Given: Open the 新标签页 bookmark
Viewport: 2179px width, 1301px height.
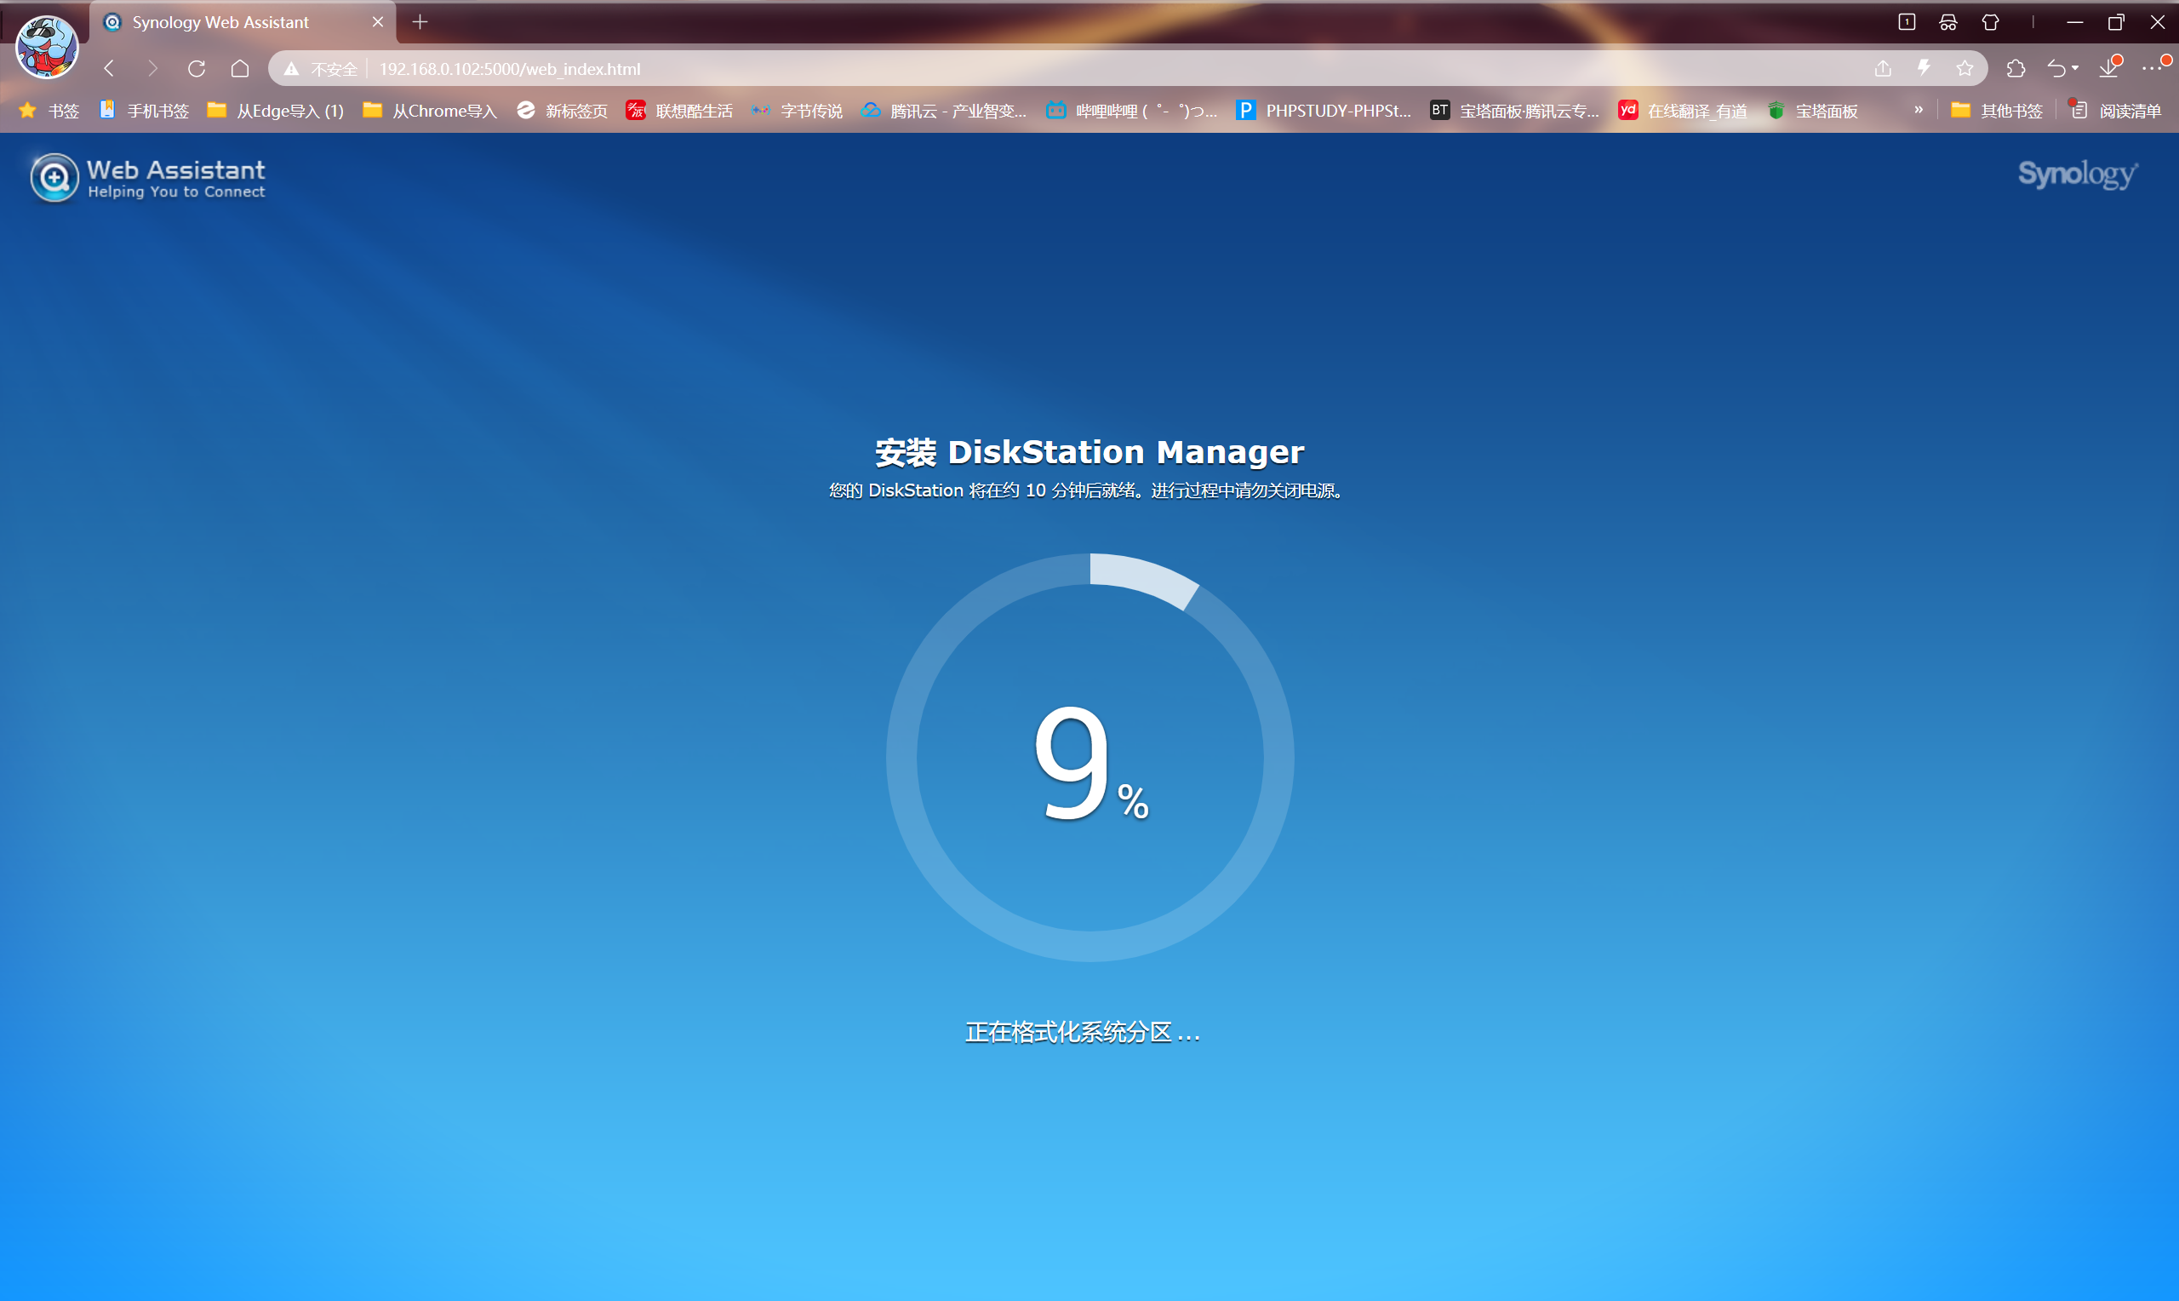Looking at the screenshot, I should click(x=562, y=111).
